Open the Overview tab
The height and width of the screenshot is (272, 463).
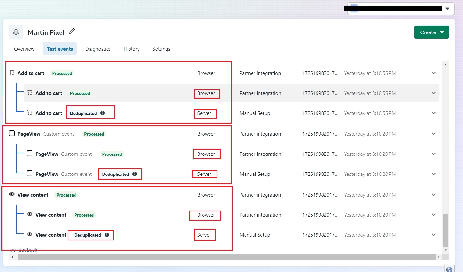tap(24, 49)
